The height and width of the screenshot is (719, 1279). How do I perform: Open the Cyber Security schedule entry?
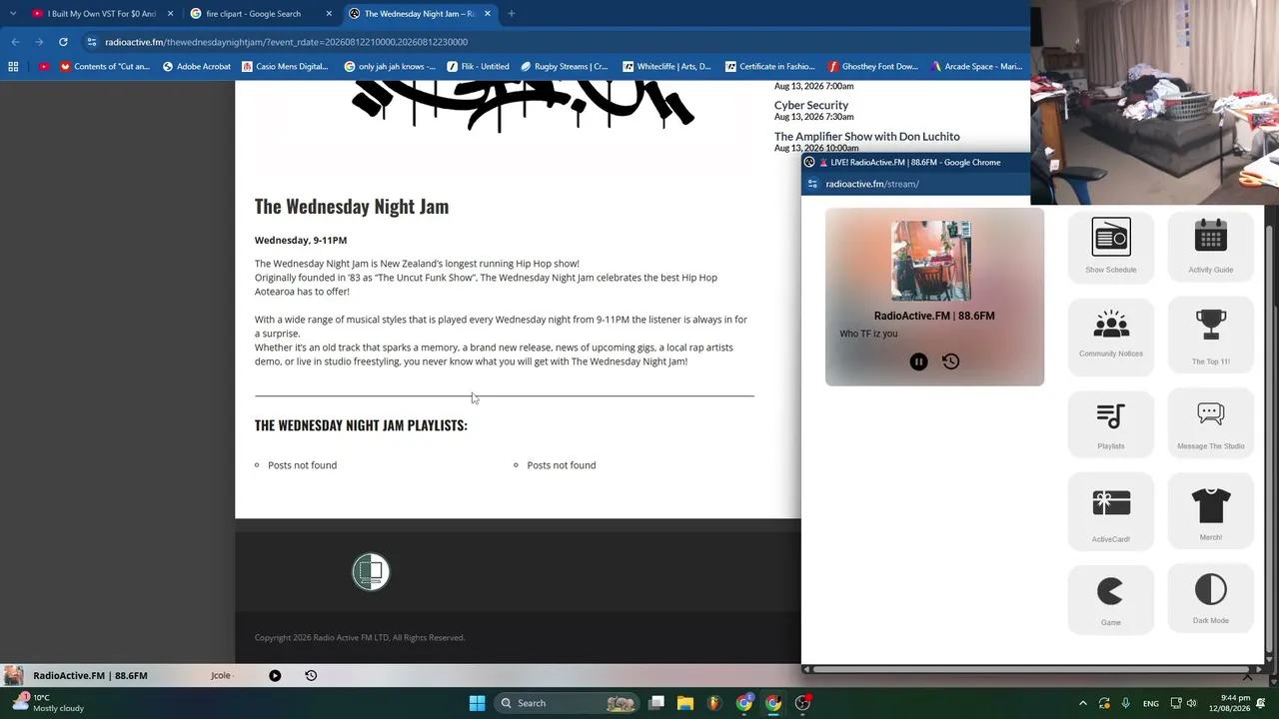pyautogui.click(x=811, y=105)
